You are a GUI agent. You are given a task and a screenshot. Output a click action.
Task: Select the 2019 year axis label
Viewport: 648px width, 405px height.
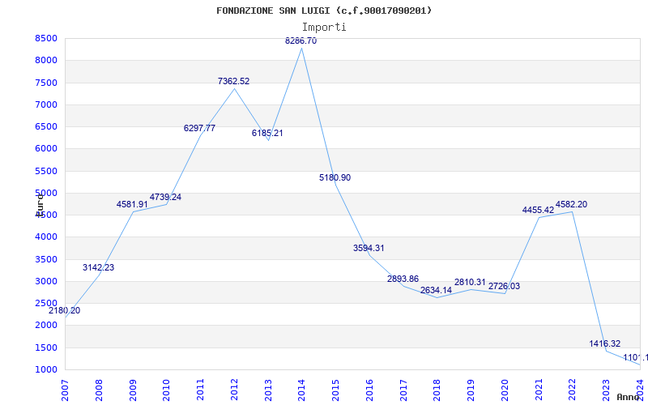[x=471, y=390]
